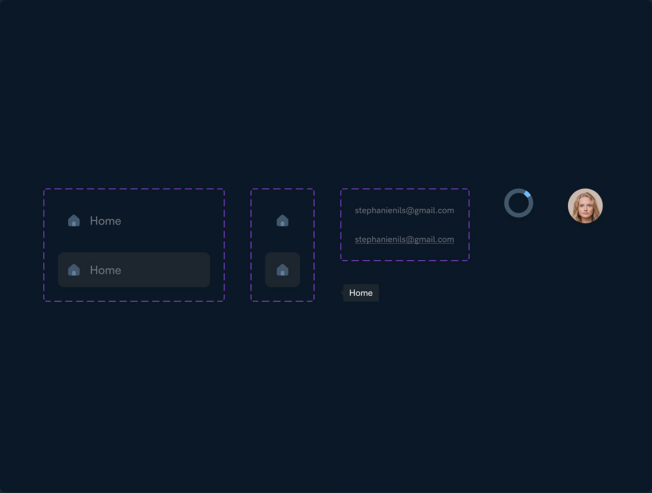Viewport: 652px width, 493px height.
Task: Click the house icon in the highlighted Home row
Action: [x=74, y=270]
